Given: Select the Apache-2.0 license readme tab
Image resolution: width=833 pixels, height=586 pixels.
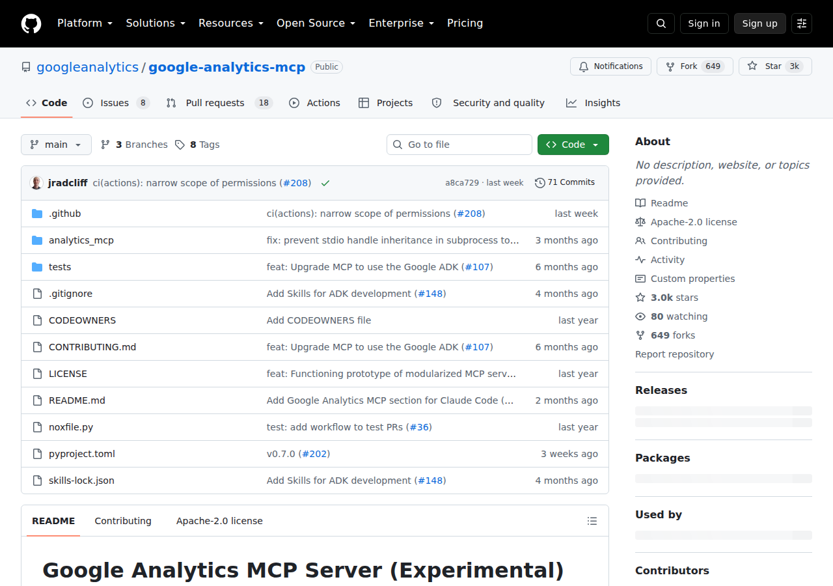Looking at the screenshot, I should pyautogui.click(x=219, y=521).
